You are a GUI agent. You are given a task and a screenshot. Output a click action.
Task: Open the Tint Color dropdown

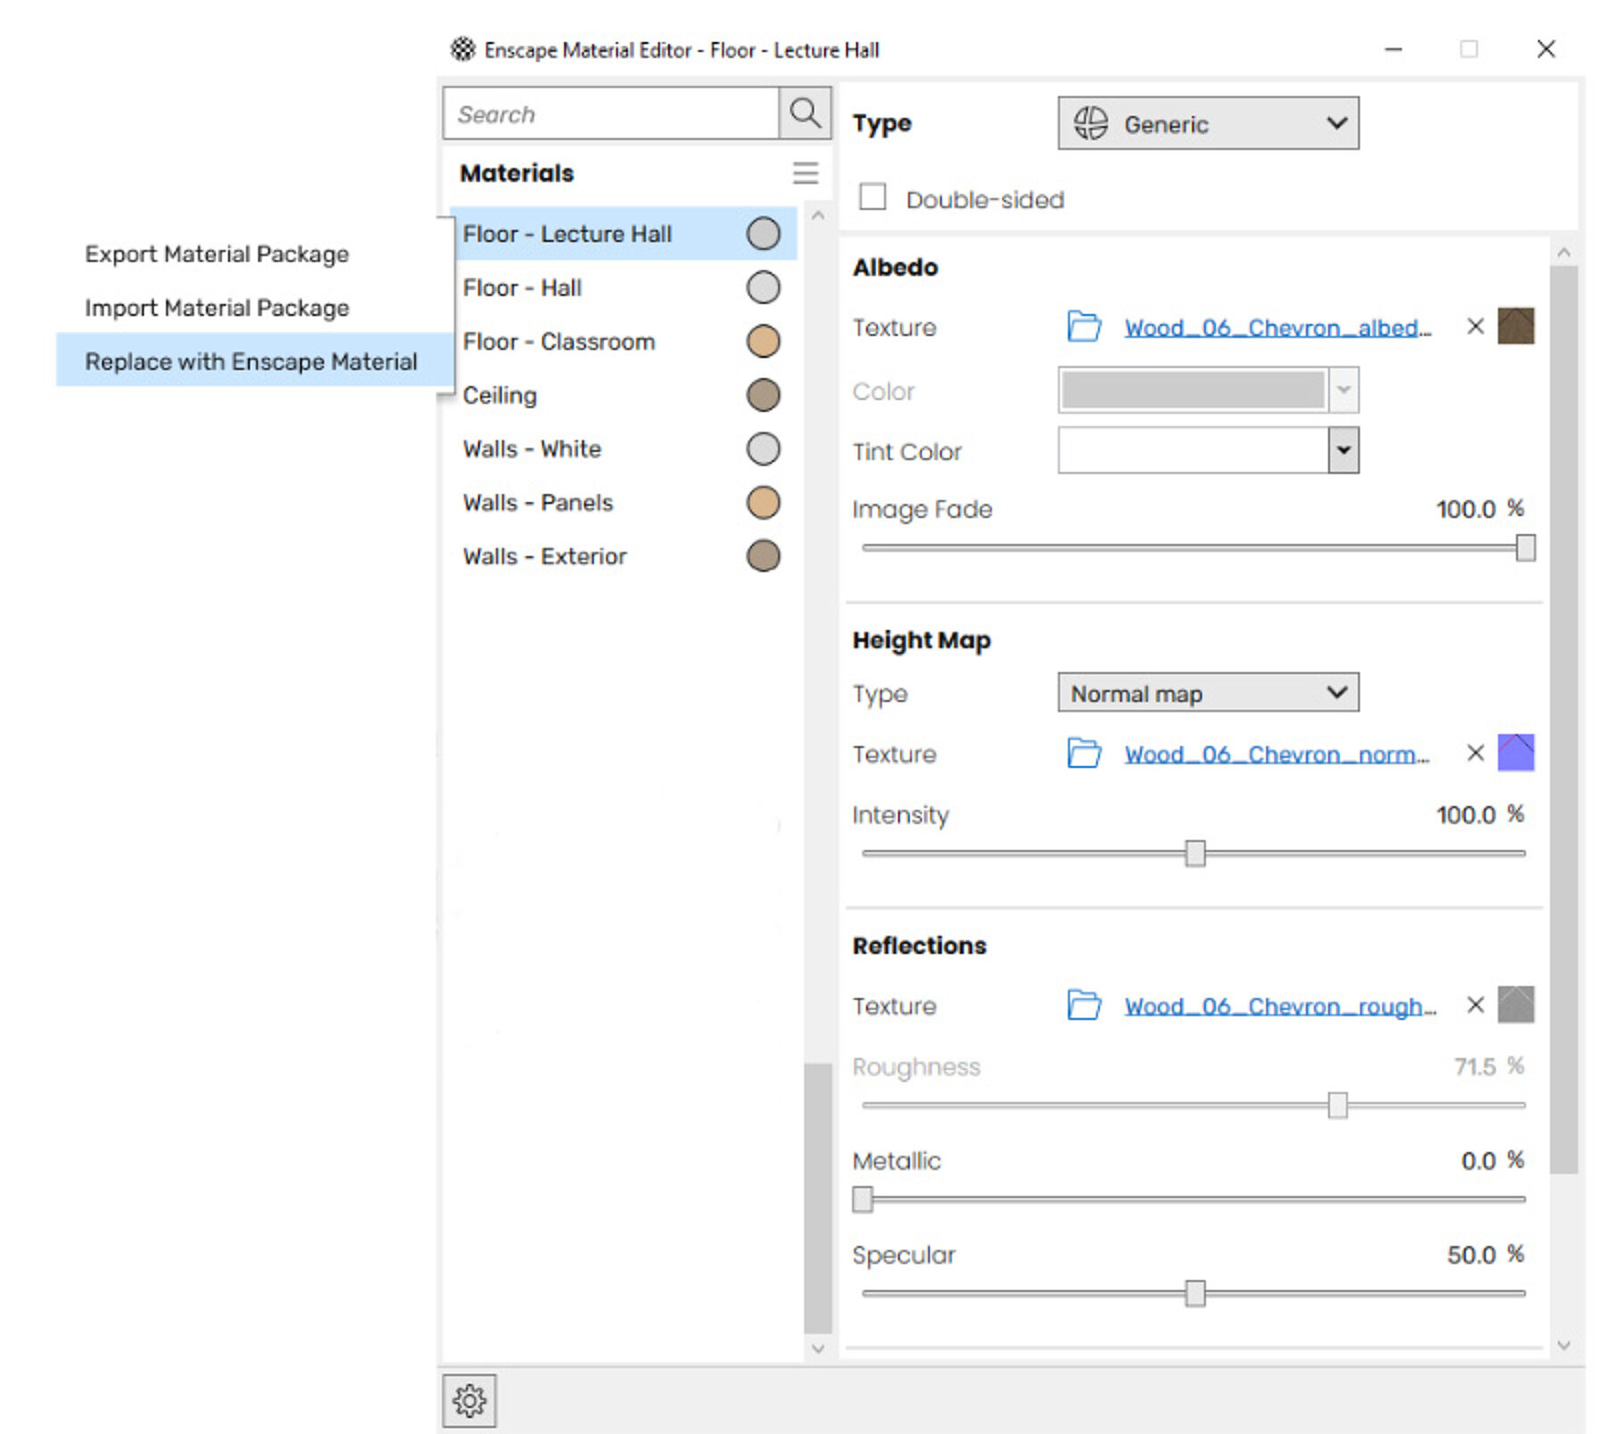coord(1343,451)
